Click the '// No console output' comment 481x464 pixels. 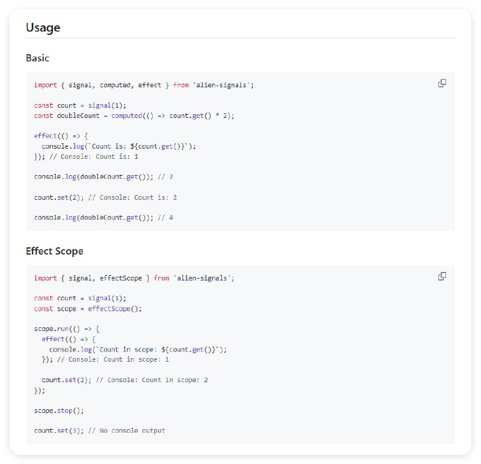tap(126, 431)
